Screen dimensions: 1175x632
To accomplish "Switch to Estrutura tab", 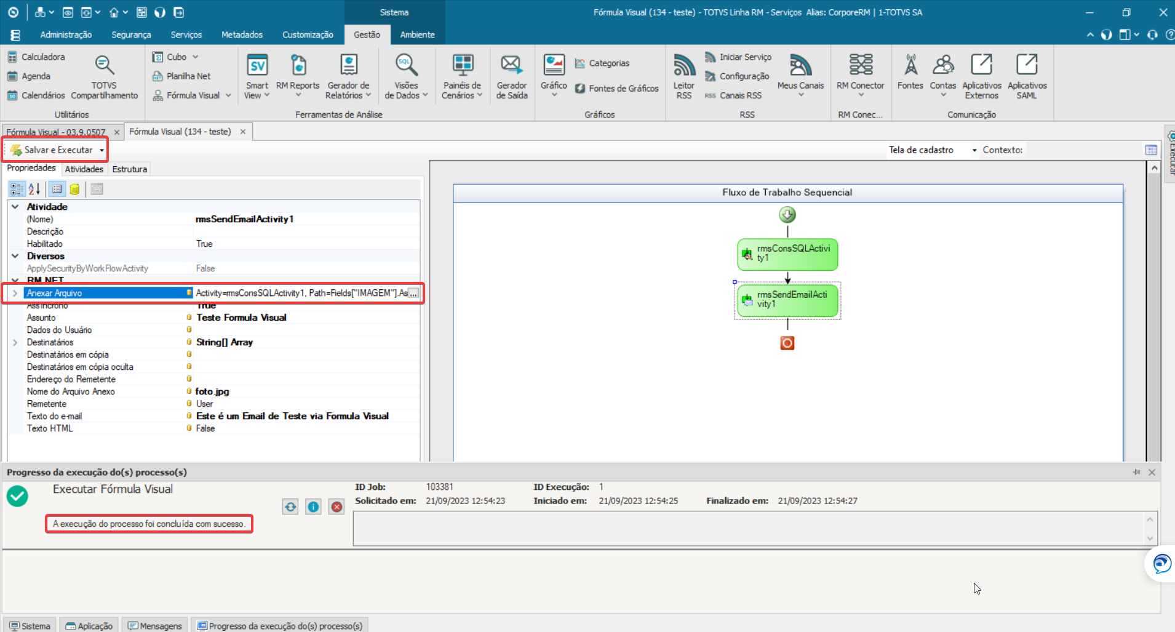I will click(x=129, y=169).
